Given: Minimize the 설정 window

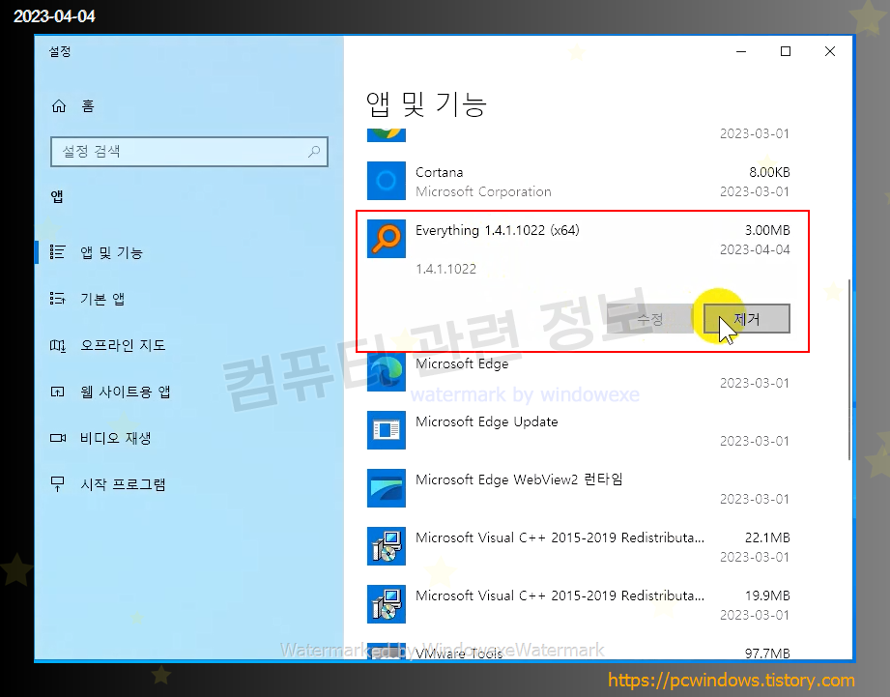Looking at the screenshot, I should point(741,51).
